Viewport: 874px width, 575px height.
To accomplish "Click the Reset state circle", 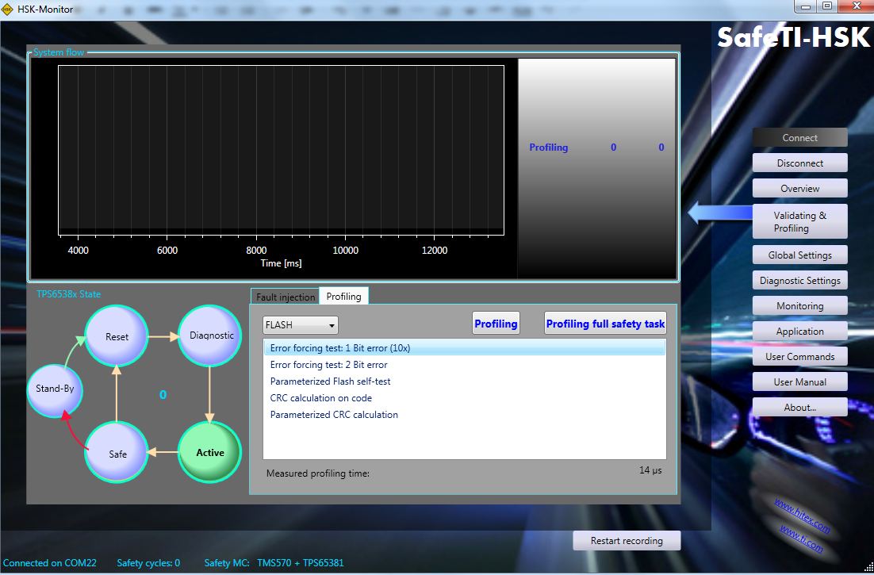I will point(117,336).
